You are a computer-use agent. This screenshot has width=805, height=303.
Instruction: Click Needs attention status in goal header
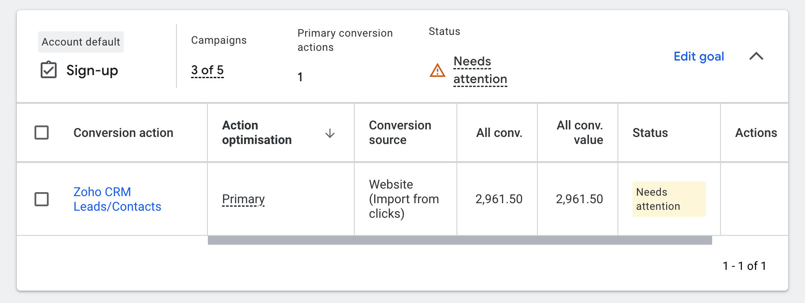[480, 70]
